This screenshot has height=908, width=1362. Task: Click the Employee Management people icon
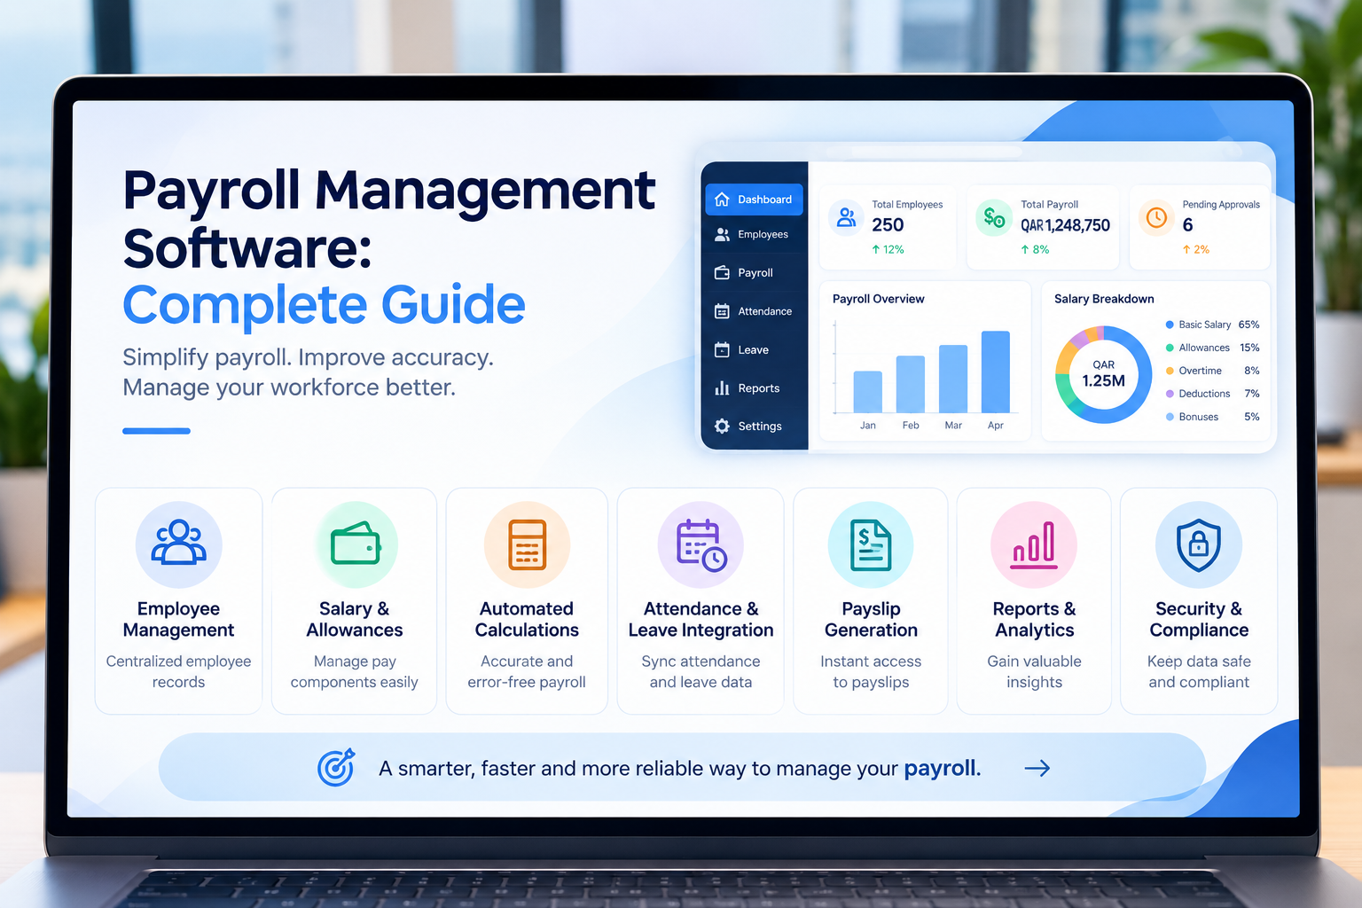coord(178,544)
